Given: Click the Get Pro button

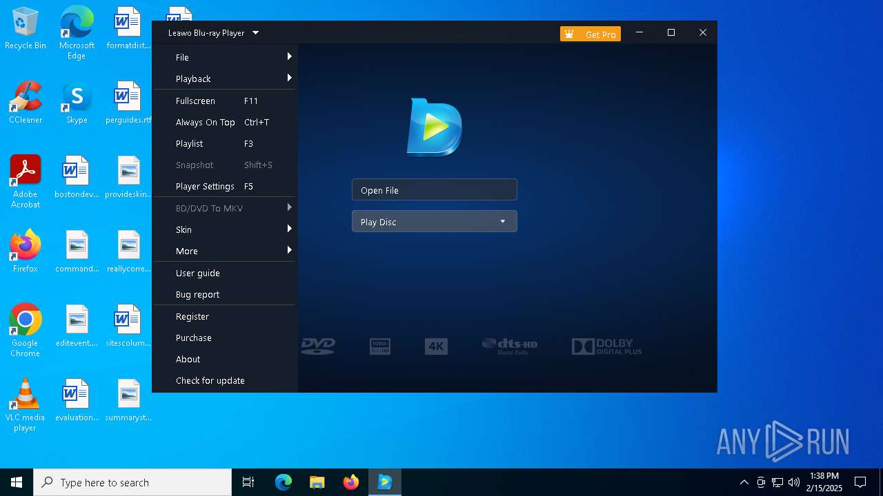Looking at the screenshot, I should pyautogui.click(x=591, y=34).
